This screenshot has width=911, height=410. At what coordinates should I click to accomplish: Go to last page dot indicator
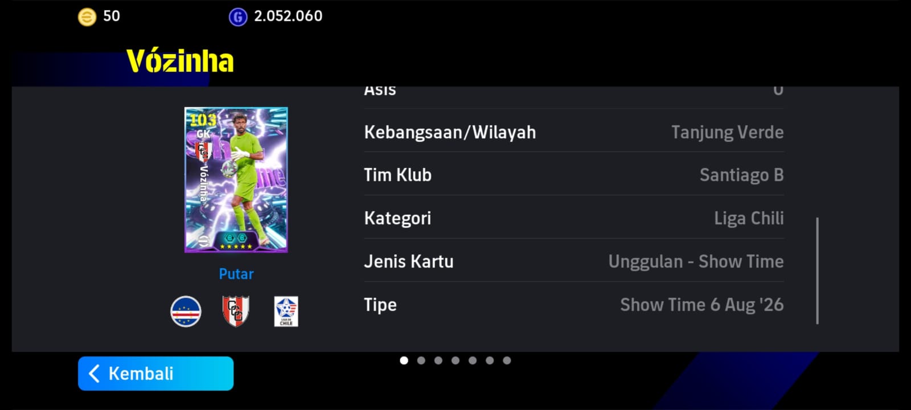pos(507,360)
